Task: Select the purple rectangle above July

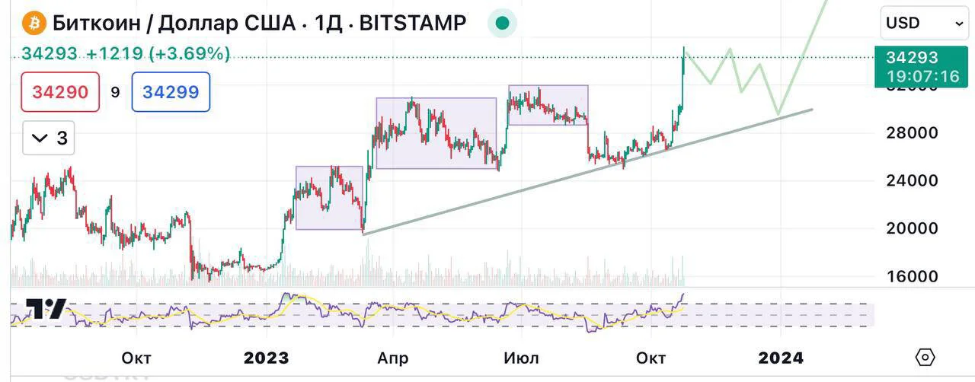Action: (x=548, y=105)
